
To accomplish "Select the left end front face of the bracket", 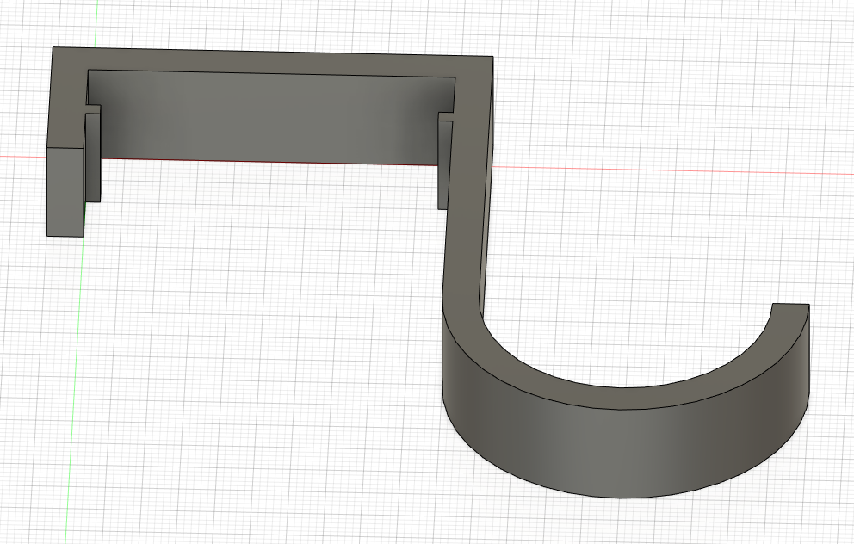I will (x=65, y=192).
